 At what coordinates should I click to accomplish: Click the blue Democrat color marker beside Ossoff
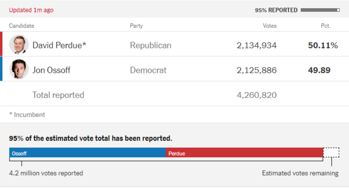1,69
